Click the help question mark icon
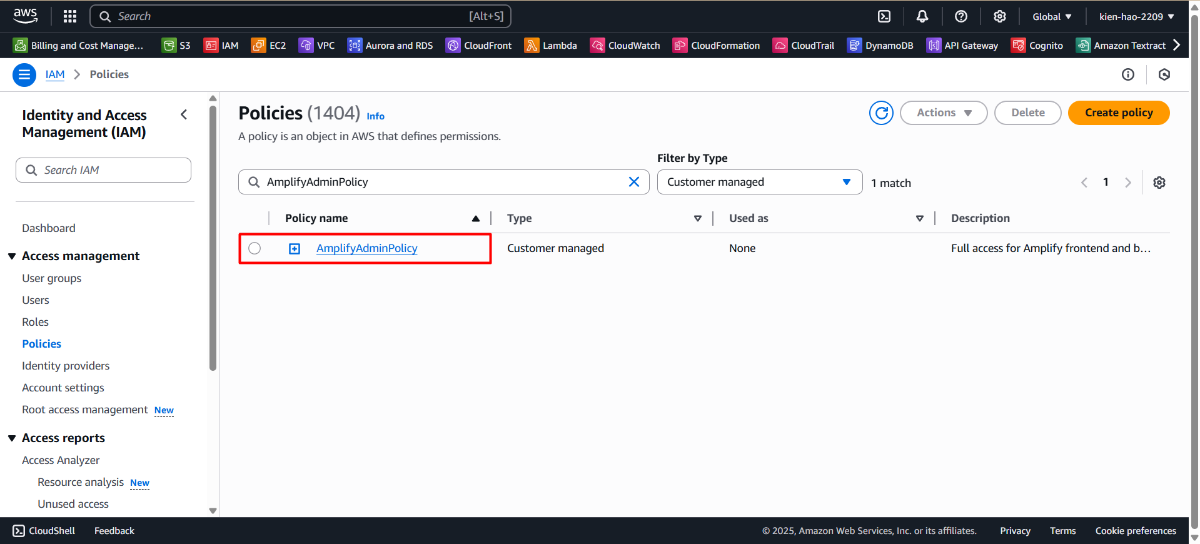The image size is (1200, 544). (961, 16)
